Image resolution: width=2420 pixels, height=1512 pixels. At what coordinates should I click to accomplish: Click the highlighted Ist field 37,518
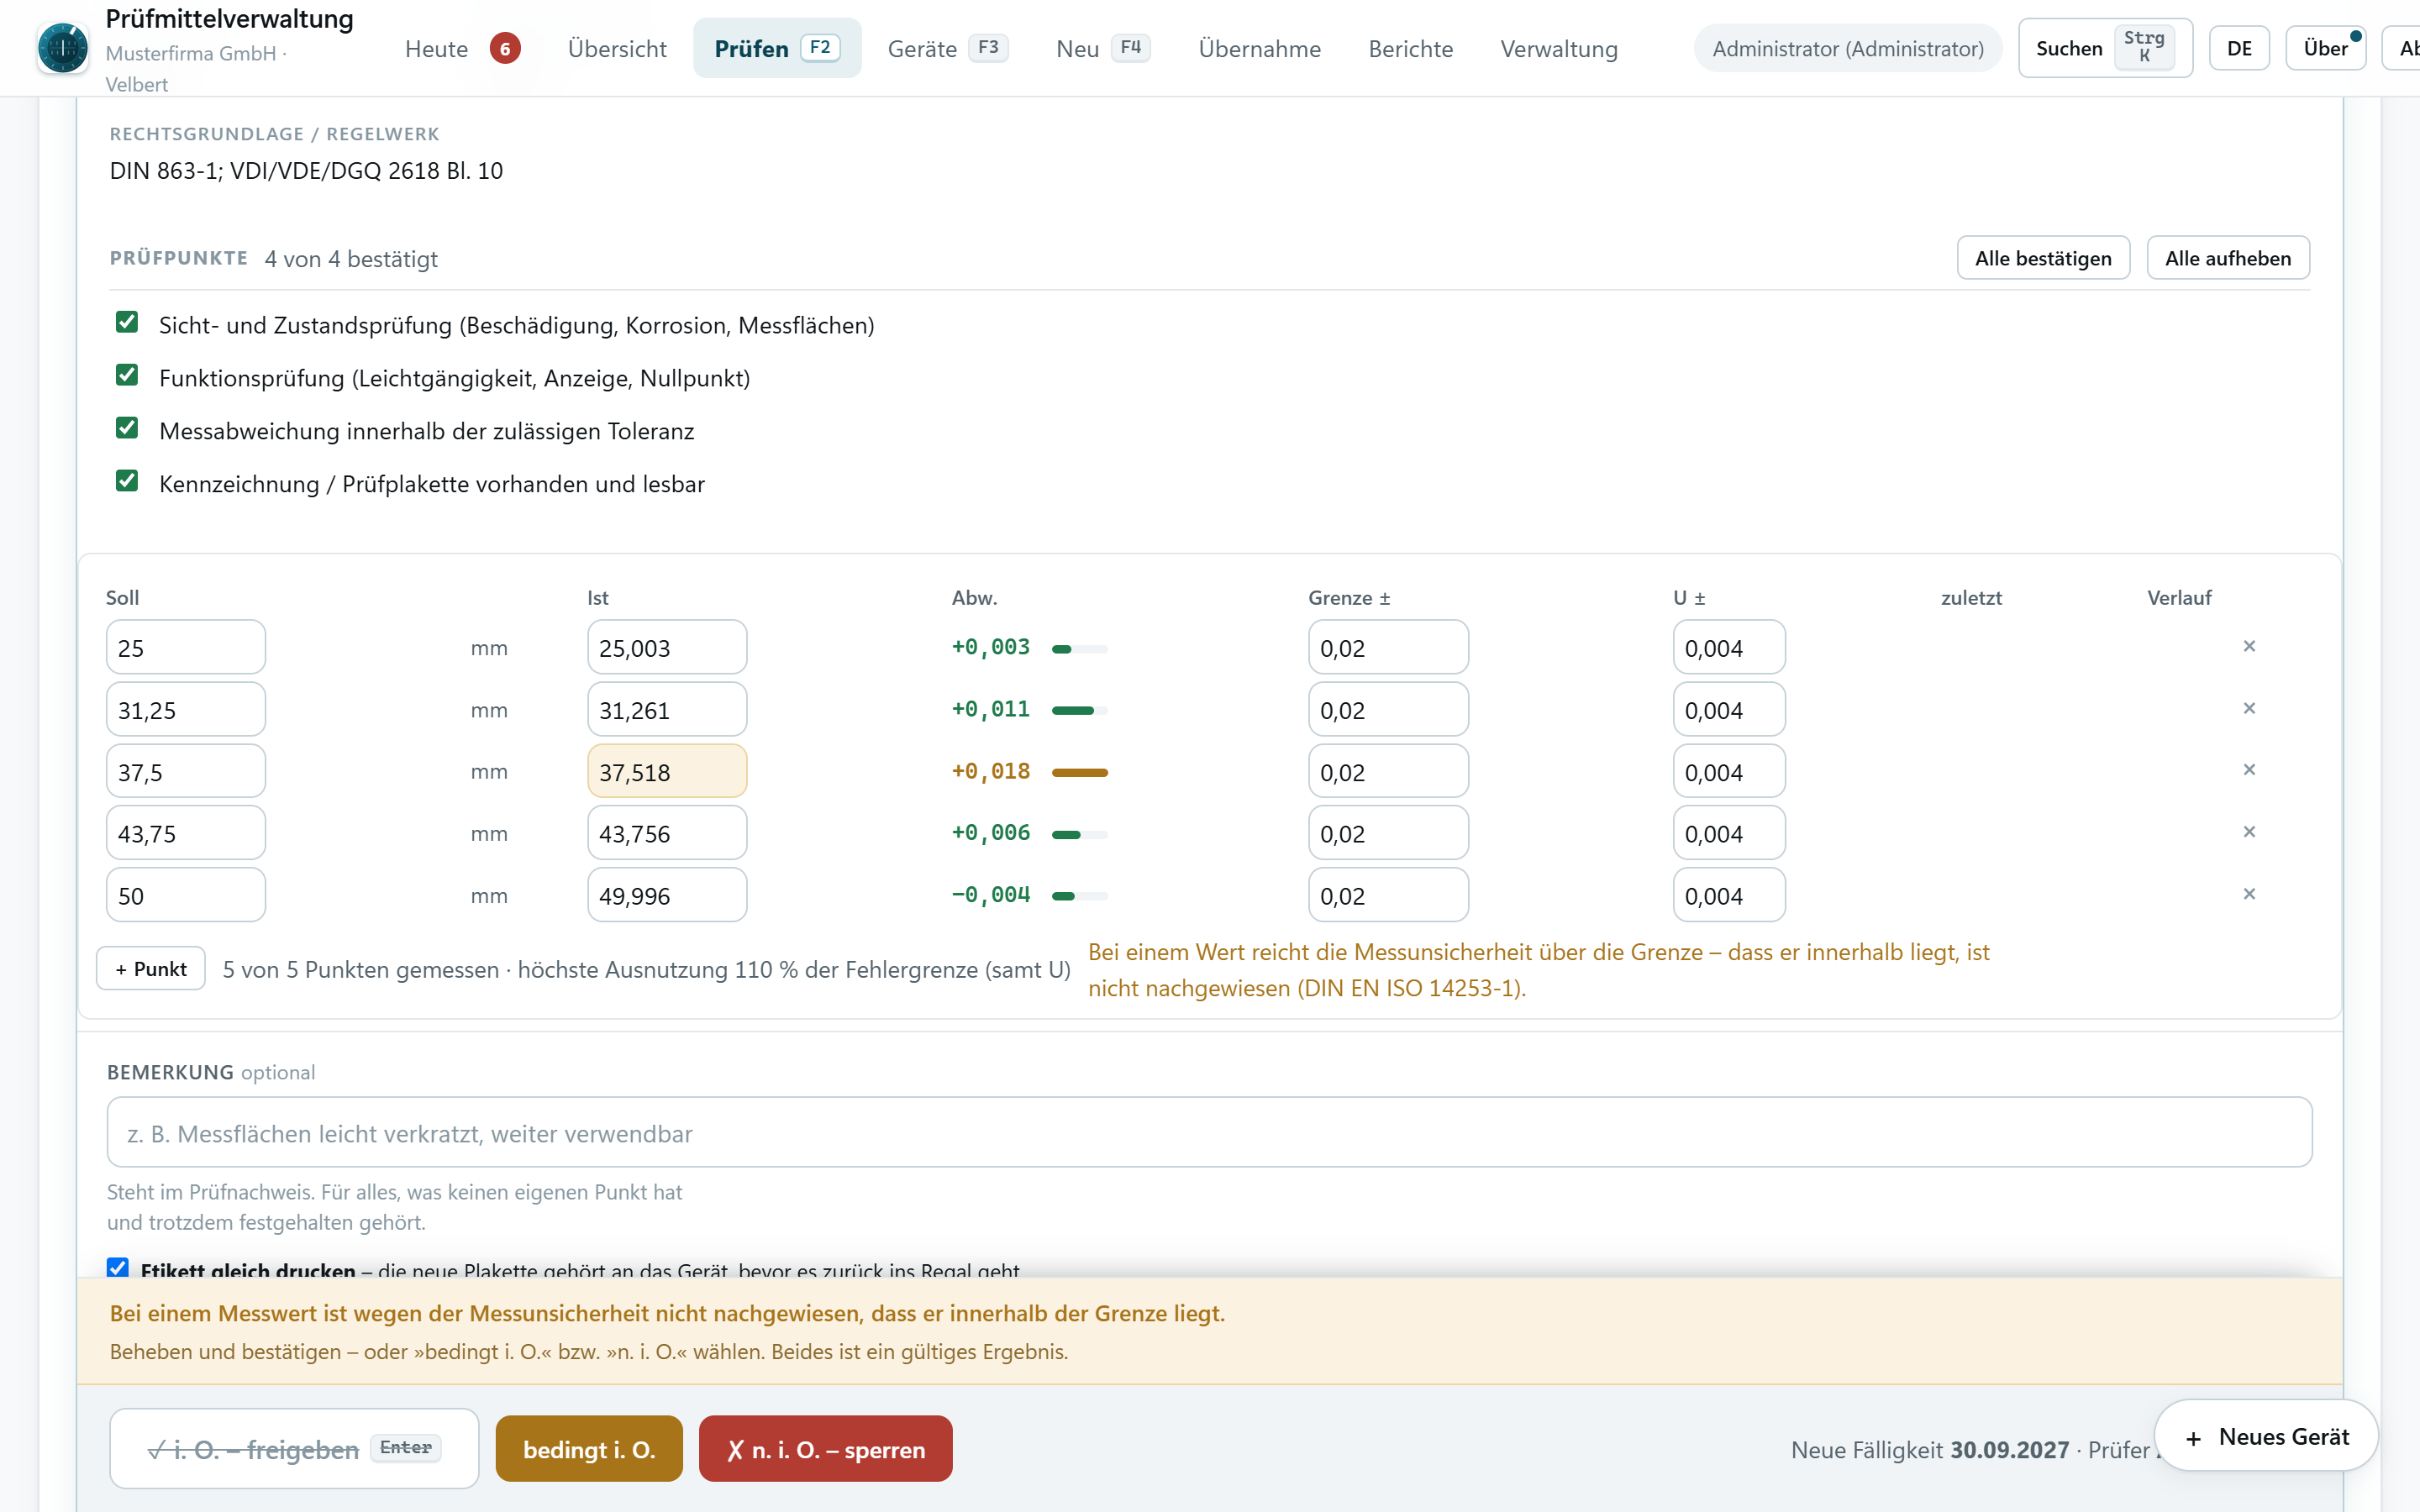(667, 771)
